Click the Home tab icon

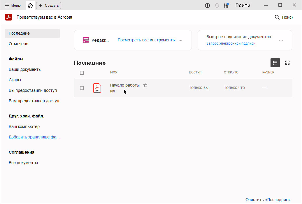tap(30, 5)
